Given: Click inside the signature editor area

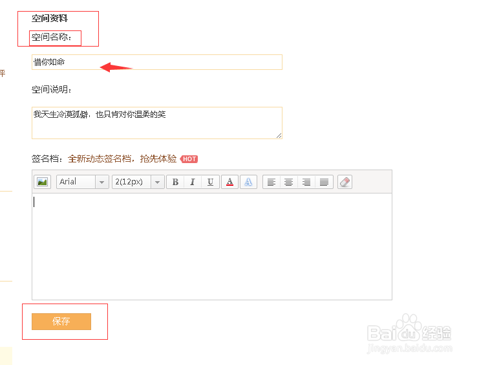Looking at the screenshot, I should tap(212, 247).
